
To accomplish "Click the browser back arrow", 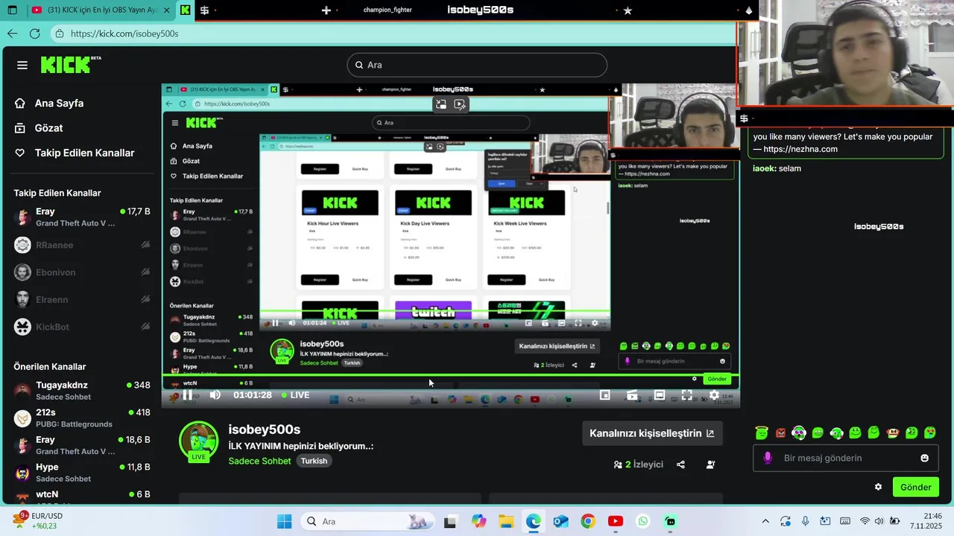I will (x=12, y=33).
